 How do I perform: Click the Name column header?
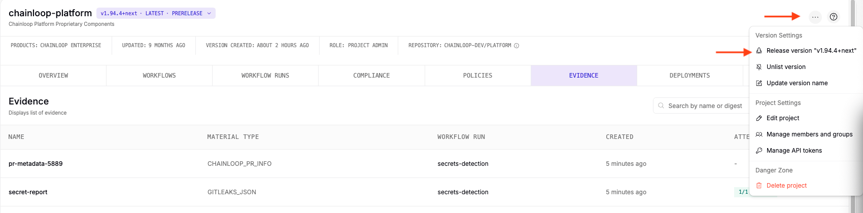click(16, 137)
